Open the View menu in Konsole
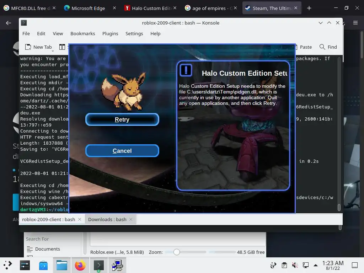Viewport: 364px width, 273px height. point(58,34)
